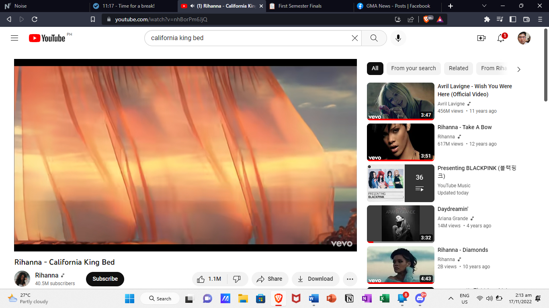
Task: Switch to First Semester Finals tab
Action: 309,6
